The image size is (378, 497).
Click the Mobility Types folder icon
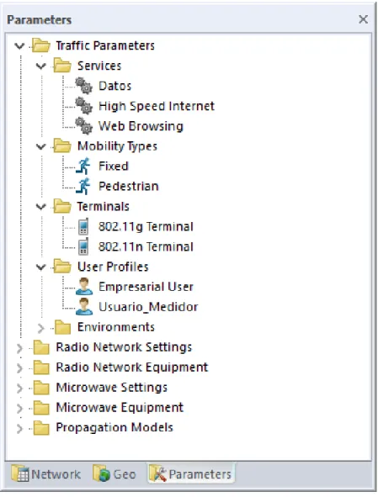pos(62,146)
